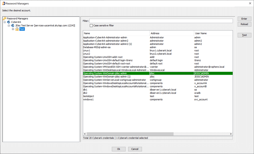The width and height of the screenshot is (254, 154).
Task: Select Operating System-UnixSSH-default root-root row
Action: (158, 64)
